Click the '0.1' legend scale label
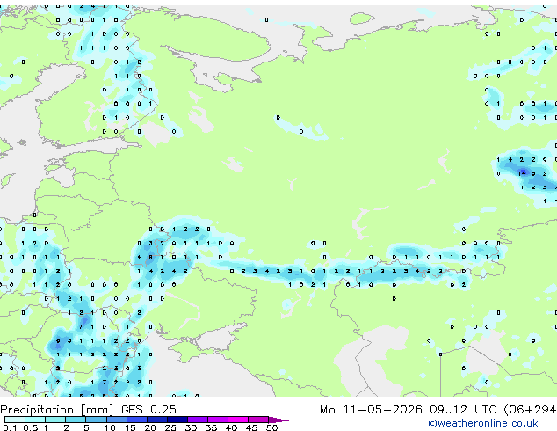 pyautogui.click(x=10, y=427)
